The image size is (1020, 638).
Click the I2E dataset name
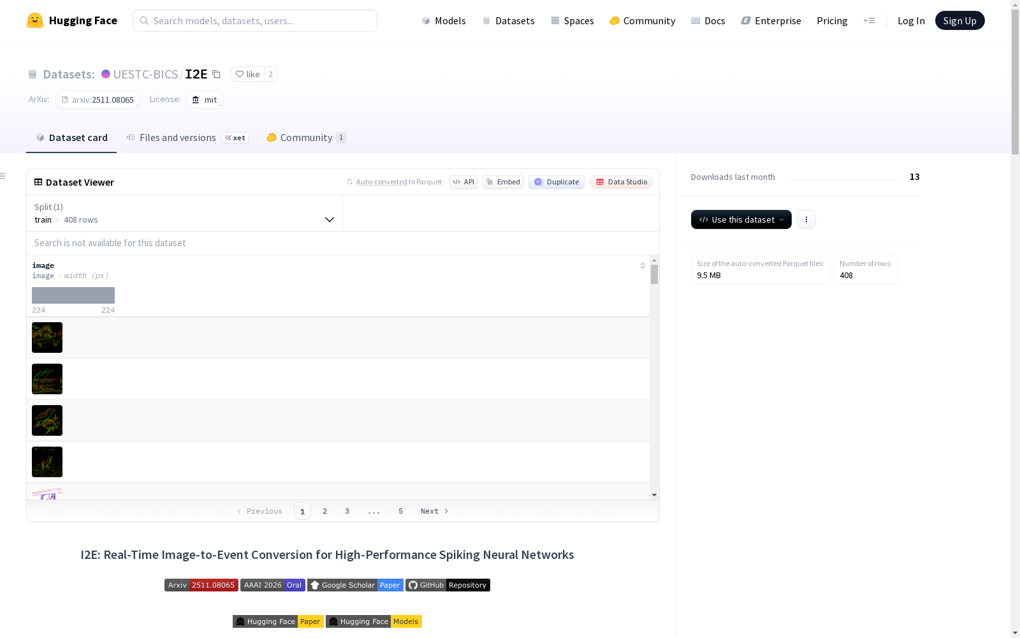[x=196, y=74]
